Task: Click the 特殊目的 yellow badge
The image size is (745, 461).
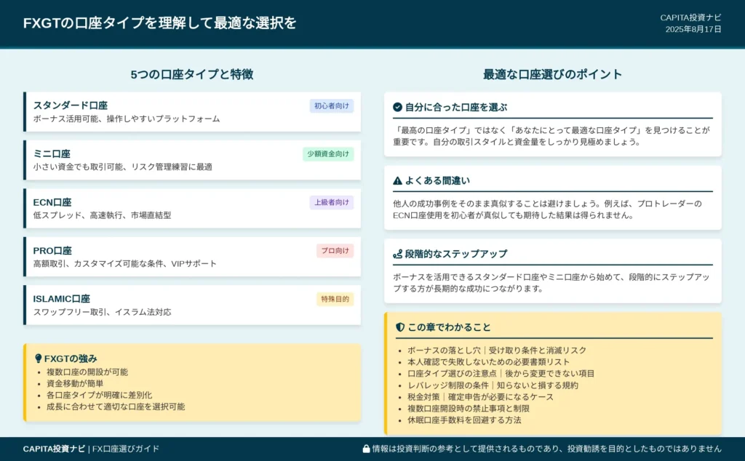Action: pos(335,299)
